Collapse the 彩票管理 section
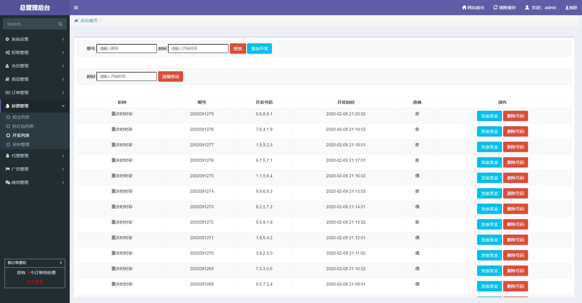The width and height of the screenshot is (582, 303). coord(35,106)
